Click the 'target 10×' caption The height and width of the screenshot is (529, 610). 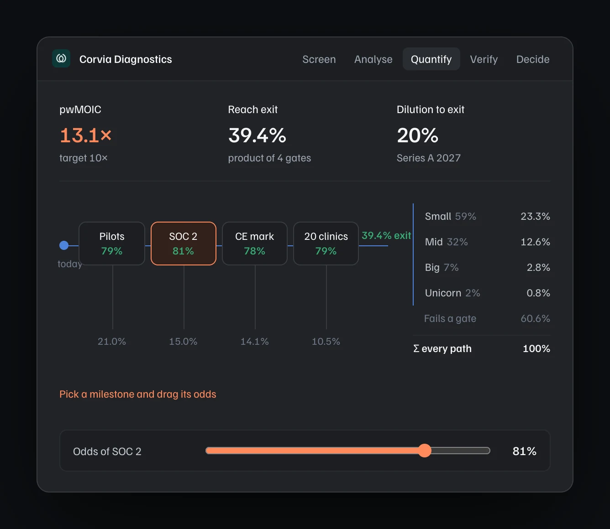click(84, 158)
